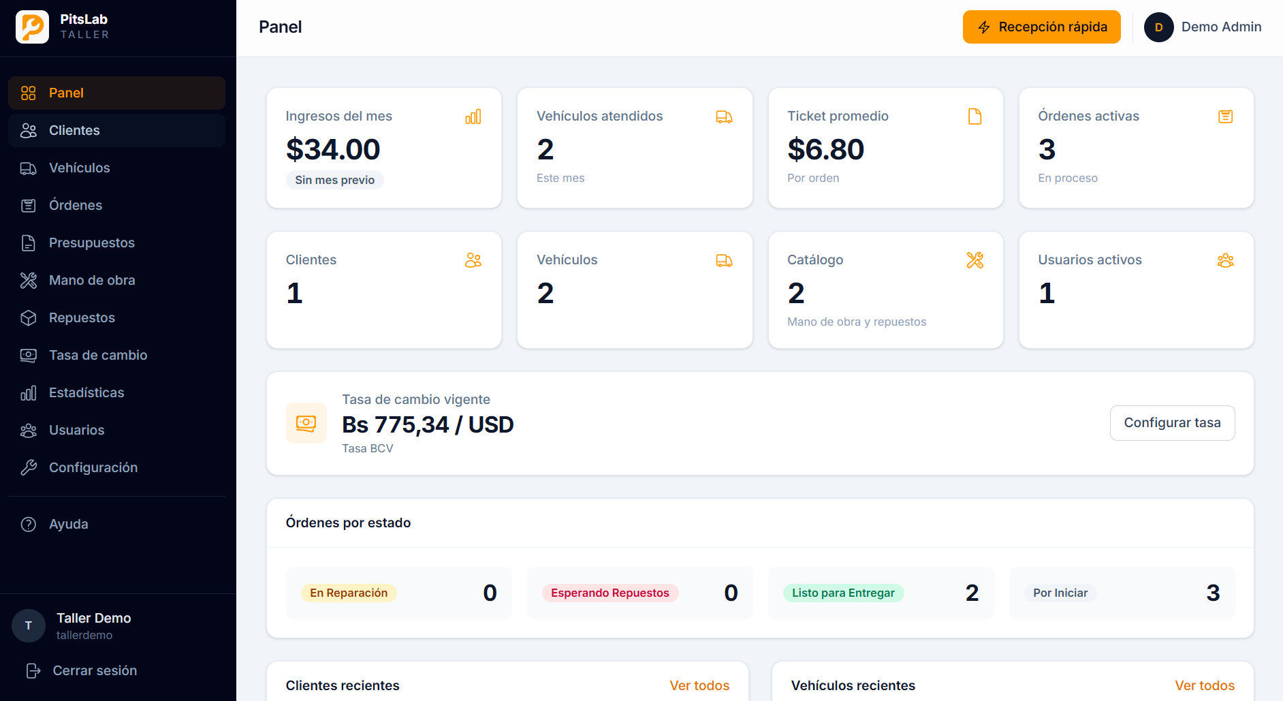Viewport: 1283px width, 701px height.
Task: Open the Demo Admin user menu
Action: pos(1203,27)
